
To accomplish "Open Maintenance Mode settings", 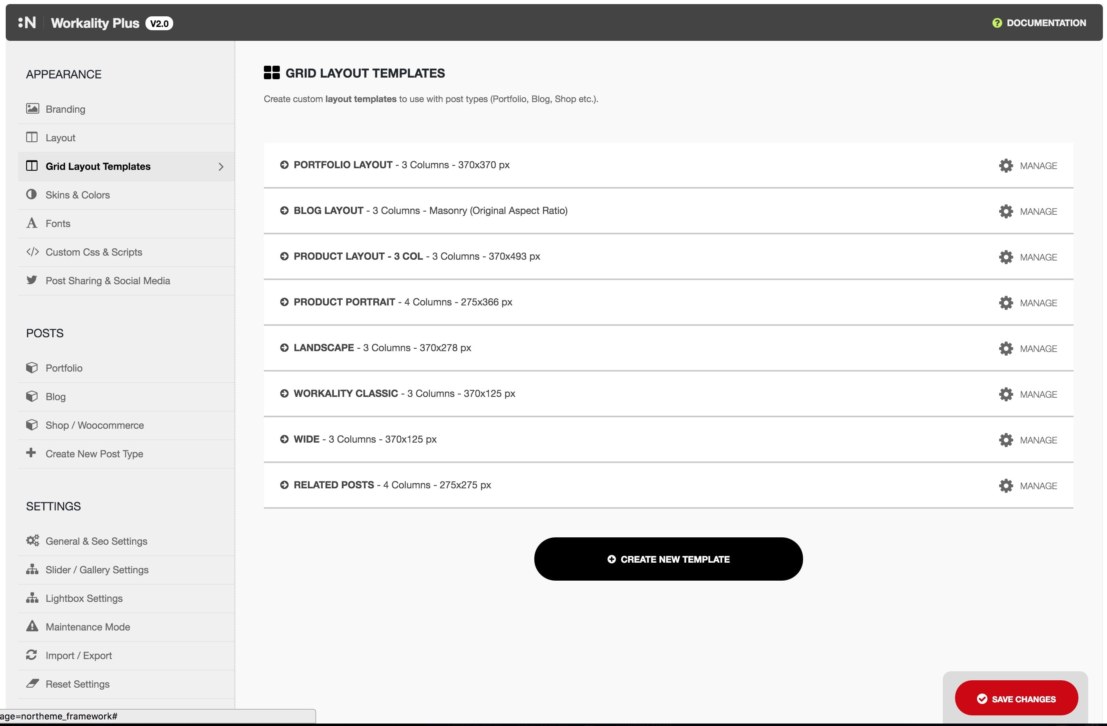I will [x=126, y=627].
